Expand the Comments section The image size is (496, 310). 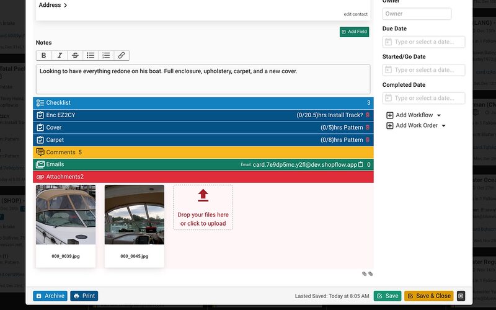click(x=203, y=152)
